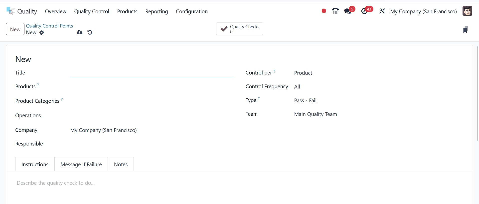The image size is (479, 204).
Task: Click the Quality app logo icon
Action: tap(10, 11)
